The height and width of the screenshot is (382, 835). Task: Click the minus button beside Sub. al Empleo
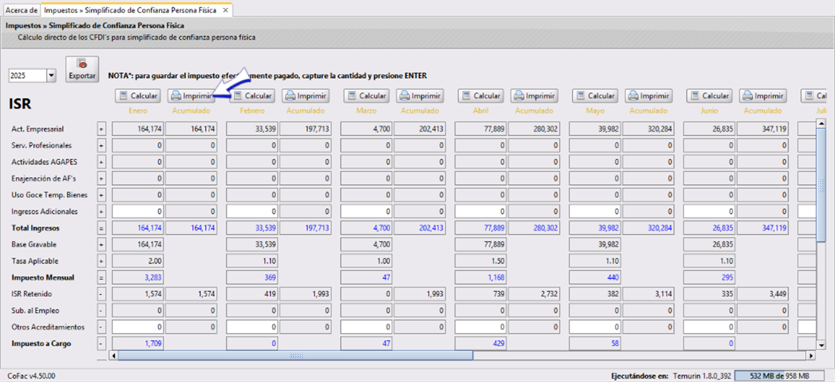(x=101, y=311)
